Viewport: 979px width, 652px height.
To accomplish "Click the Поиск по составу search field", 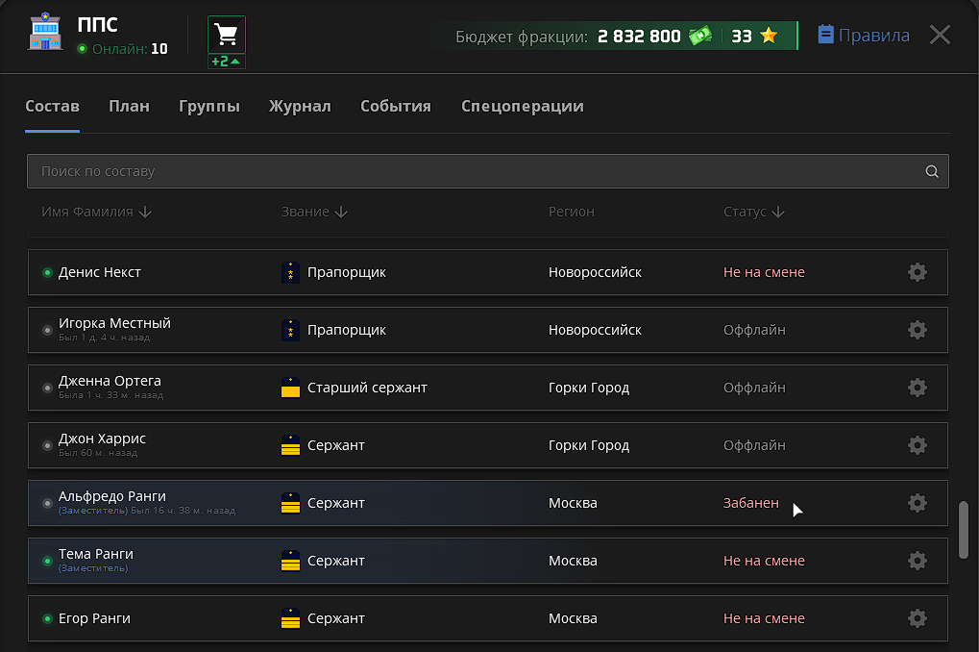I will (x=471, y=171).
